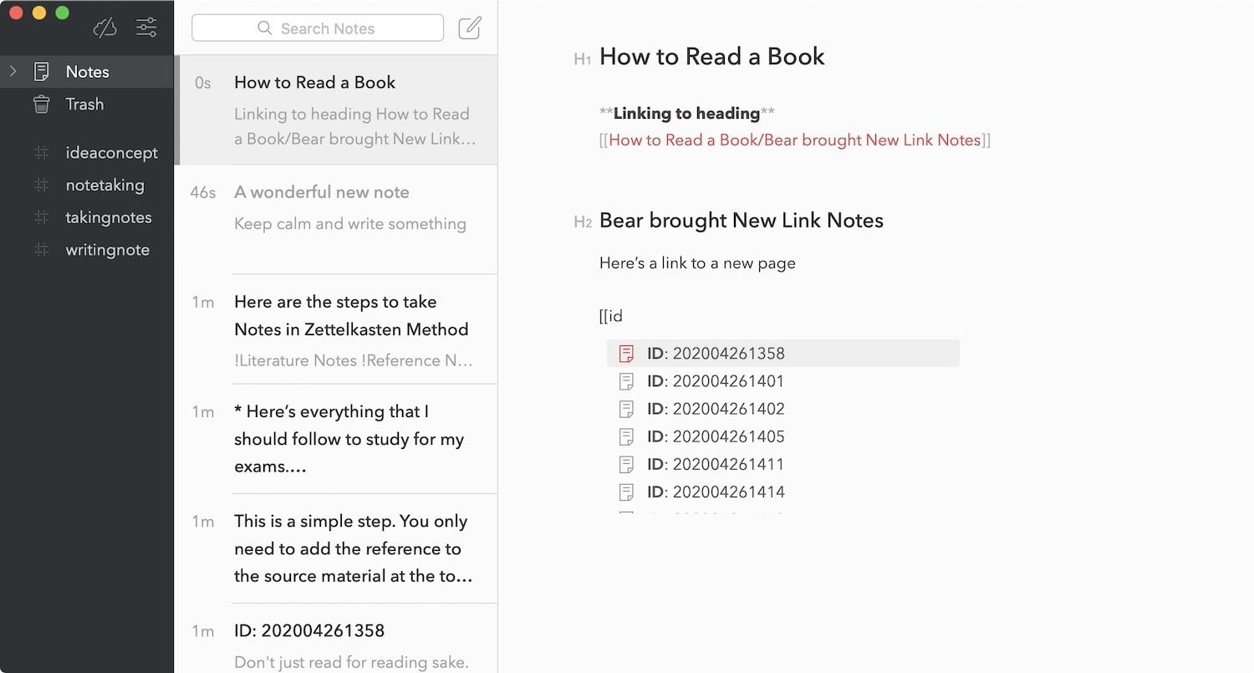This screenshot has width=1254, height=673.
Task: Create a new note with compose icon
Action: tap(470, 28)
